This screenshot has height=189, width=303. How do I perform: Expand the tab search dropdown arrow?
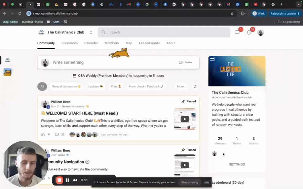[x=299, y=4]
